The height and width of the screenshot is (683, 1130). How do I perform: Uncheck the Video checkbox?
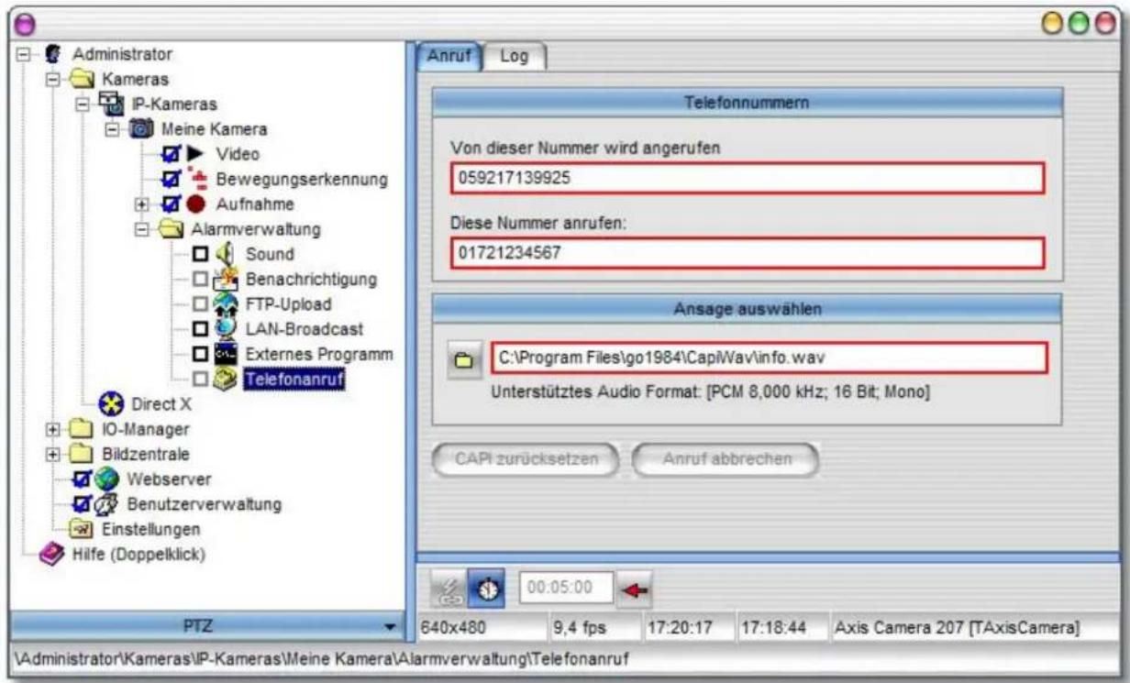[171, 154]
